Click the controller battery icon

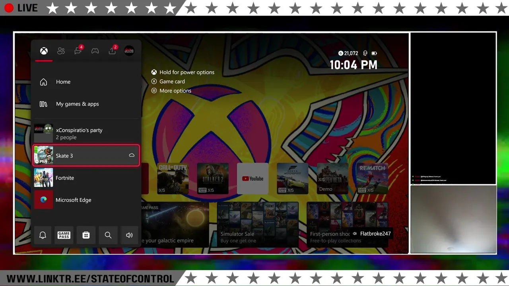pyautogui.click(x=374, y=53)
